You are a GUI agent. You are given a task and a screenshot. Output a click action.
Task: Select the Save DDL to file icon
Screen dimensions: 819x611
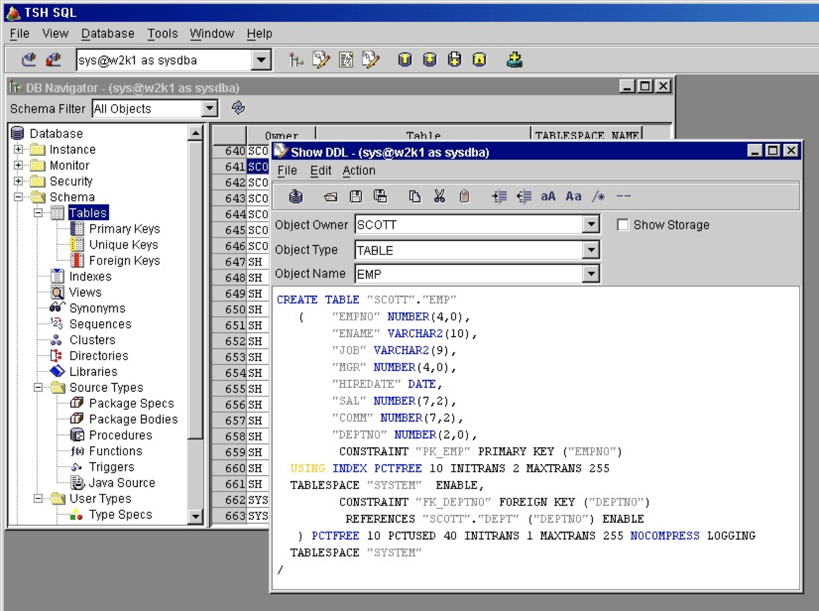pyautogui.click(x=356, y=196)
